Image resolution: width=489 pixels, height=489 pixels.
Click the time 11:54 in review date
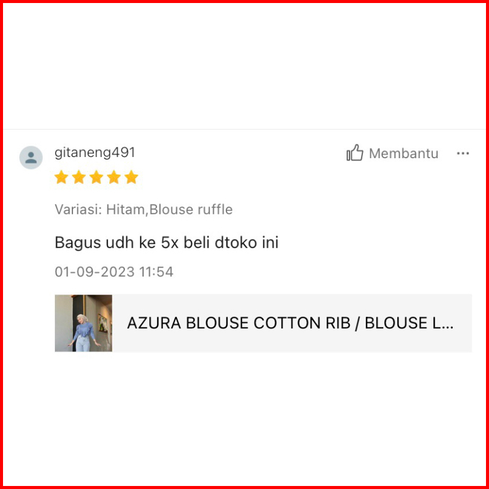click(156, 272)
